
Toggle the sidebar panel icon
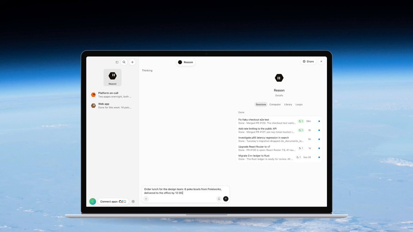pyautogui.click(x=117, y=62)
